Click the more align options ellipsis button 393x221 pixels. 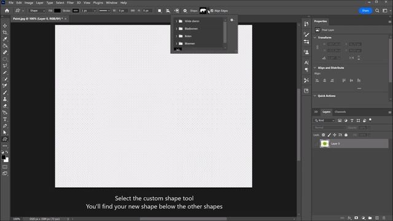coord(359,88)
